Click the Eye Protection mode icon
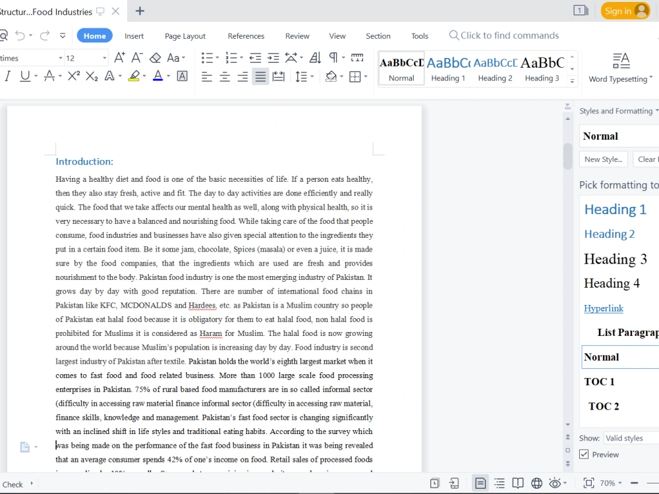This screenshot has width=659, height=494. pos(555,483)
